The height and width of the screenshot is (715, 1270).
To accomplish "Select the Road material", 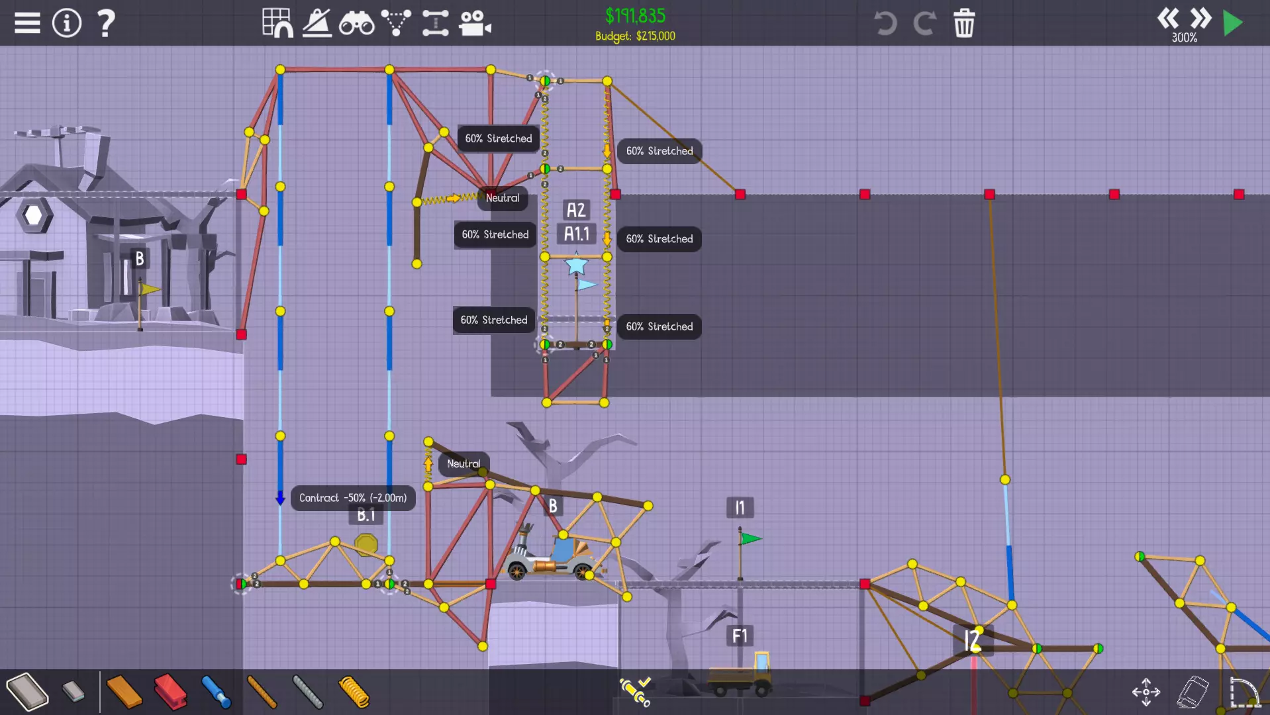I will point(26,692).
